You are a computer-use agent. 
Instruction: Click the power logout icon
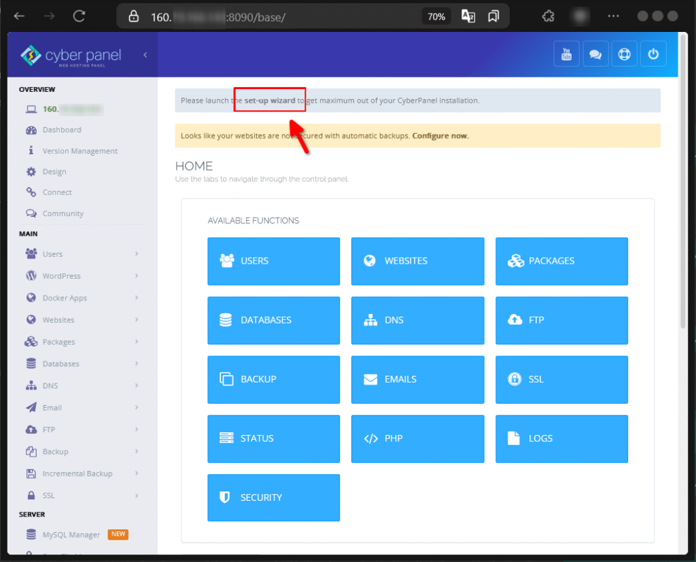point(653,54)
